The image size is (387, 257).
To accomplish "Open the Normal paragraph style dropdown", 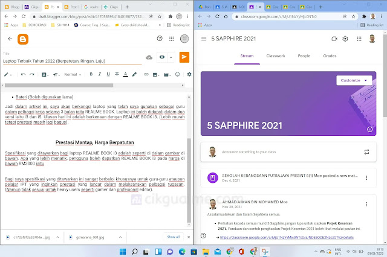I will (73, 74).
